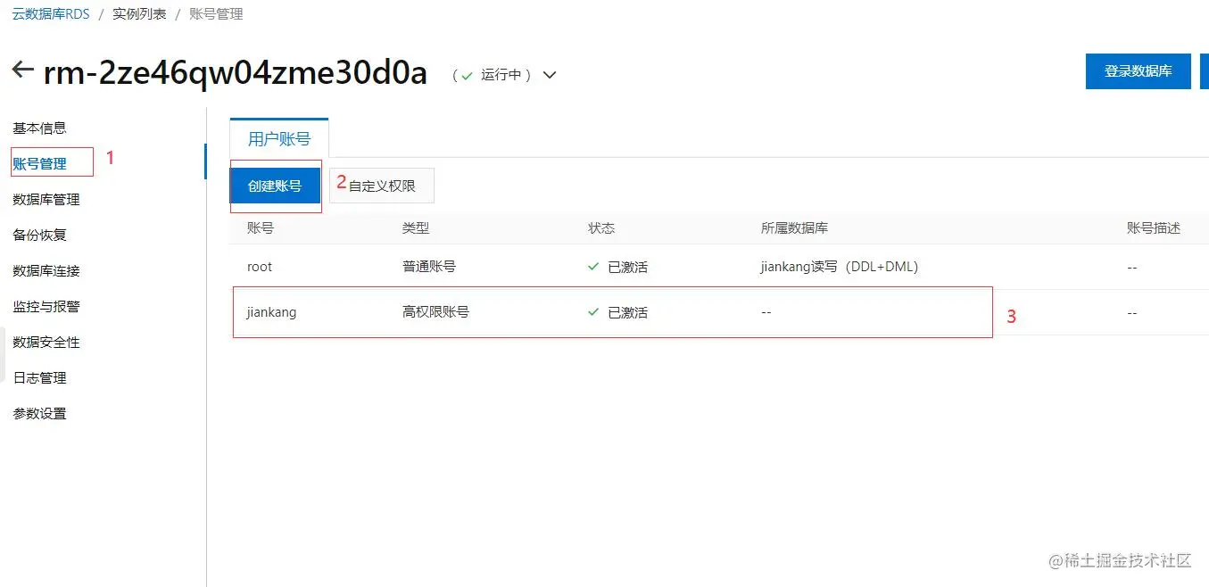The image size is (1209, 587).
Task: Click the 已激活 status in jiankang row
Action: coord(617,312)
